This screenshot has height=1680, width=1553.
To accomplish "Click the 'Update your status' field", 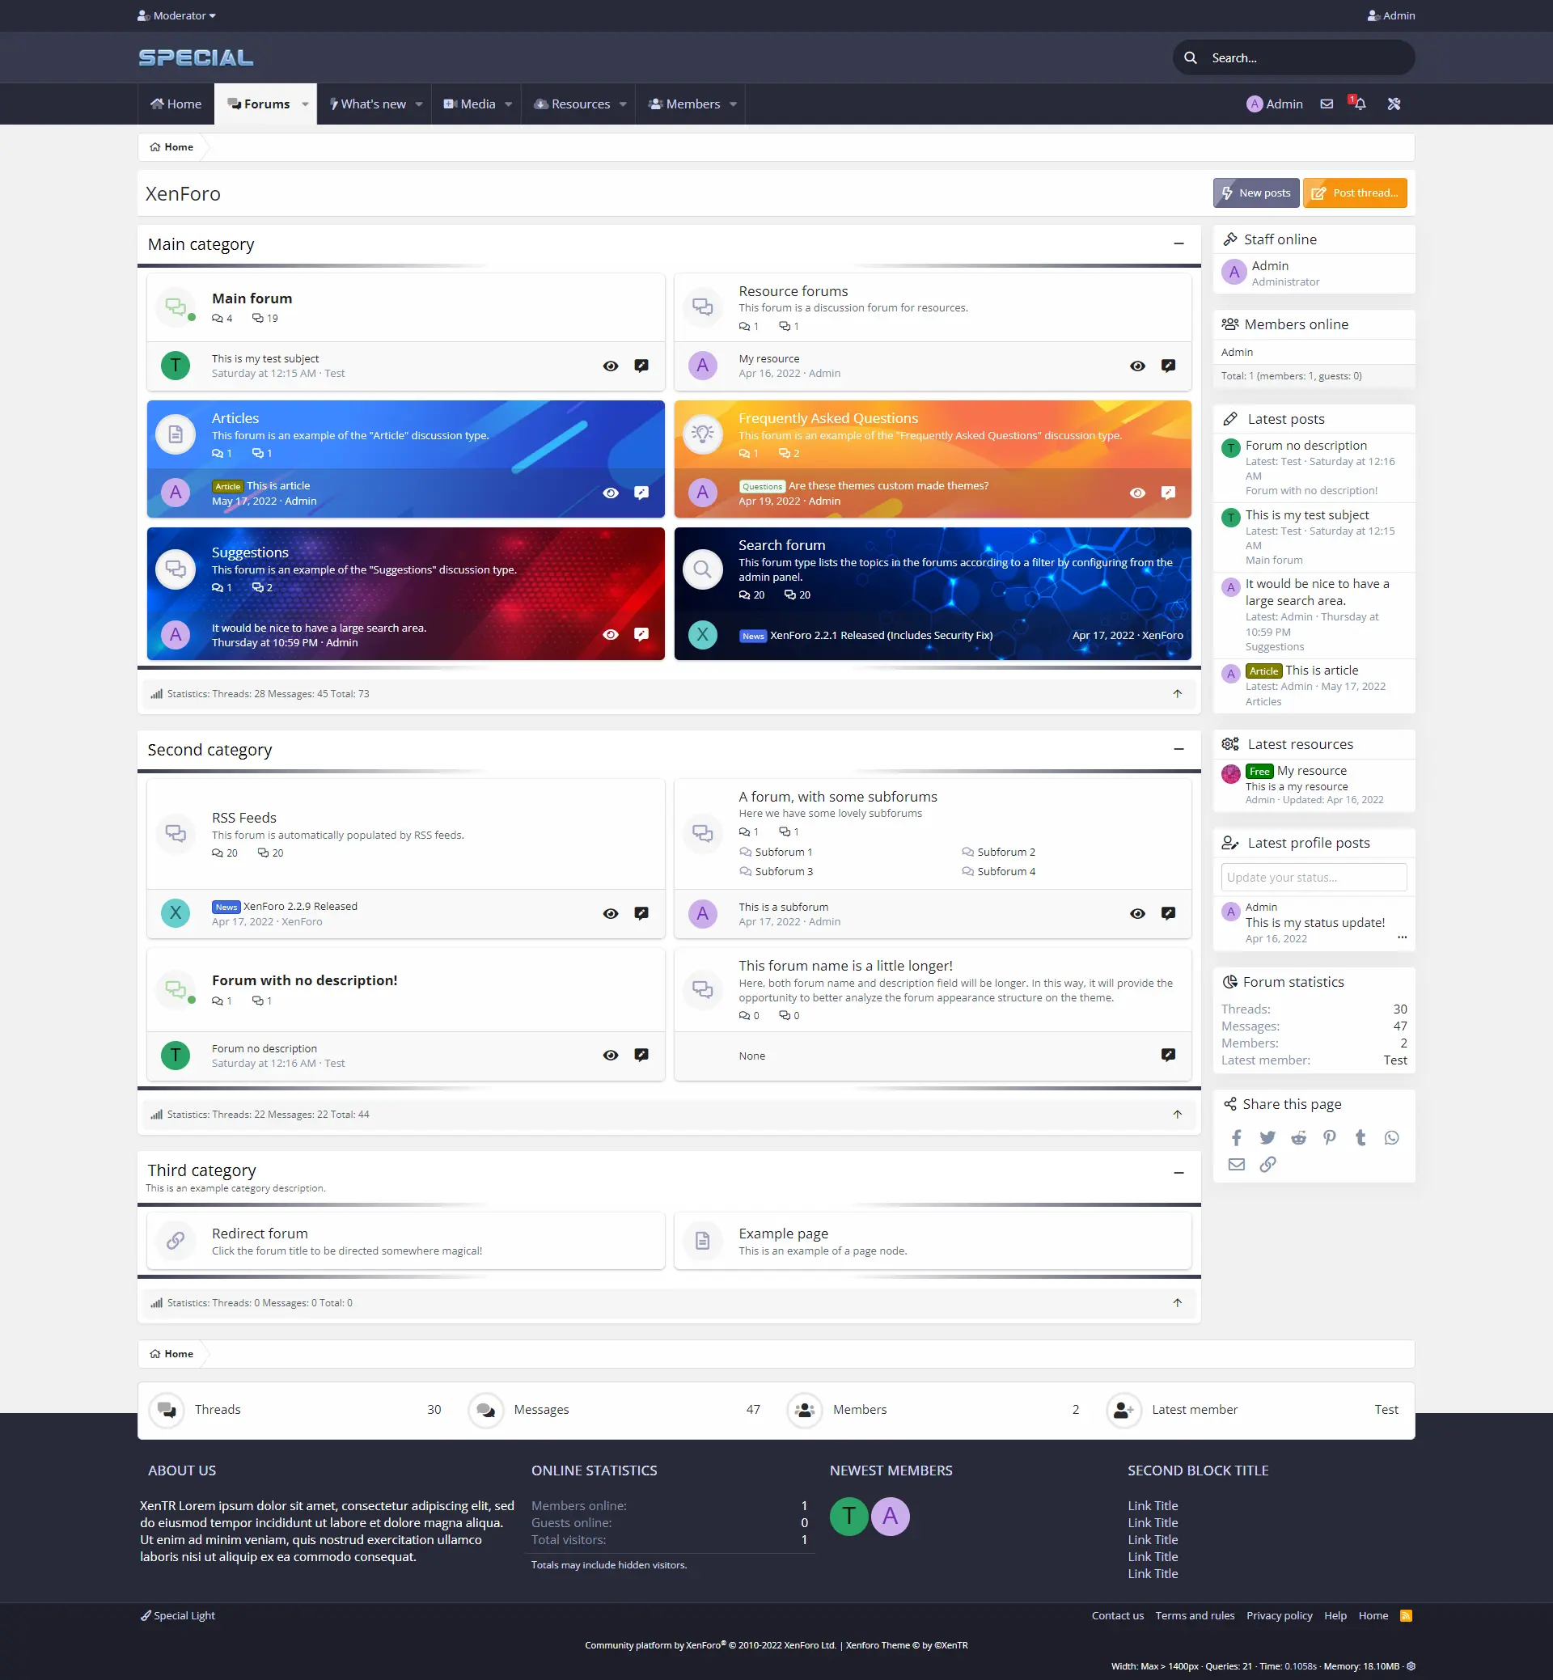I will [x=1314, y=878].
